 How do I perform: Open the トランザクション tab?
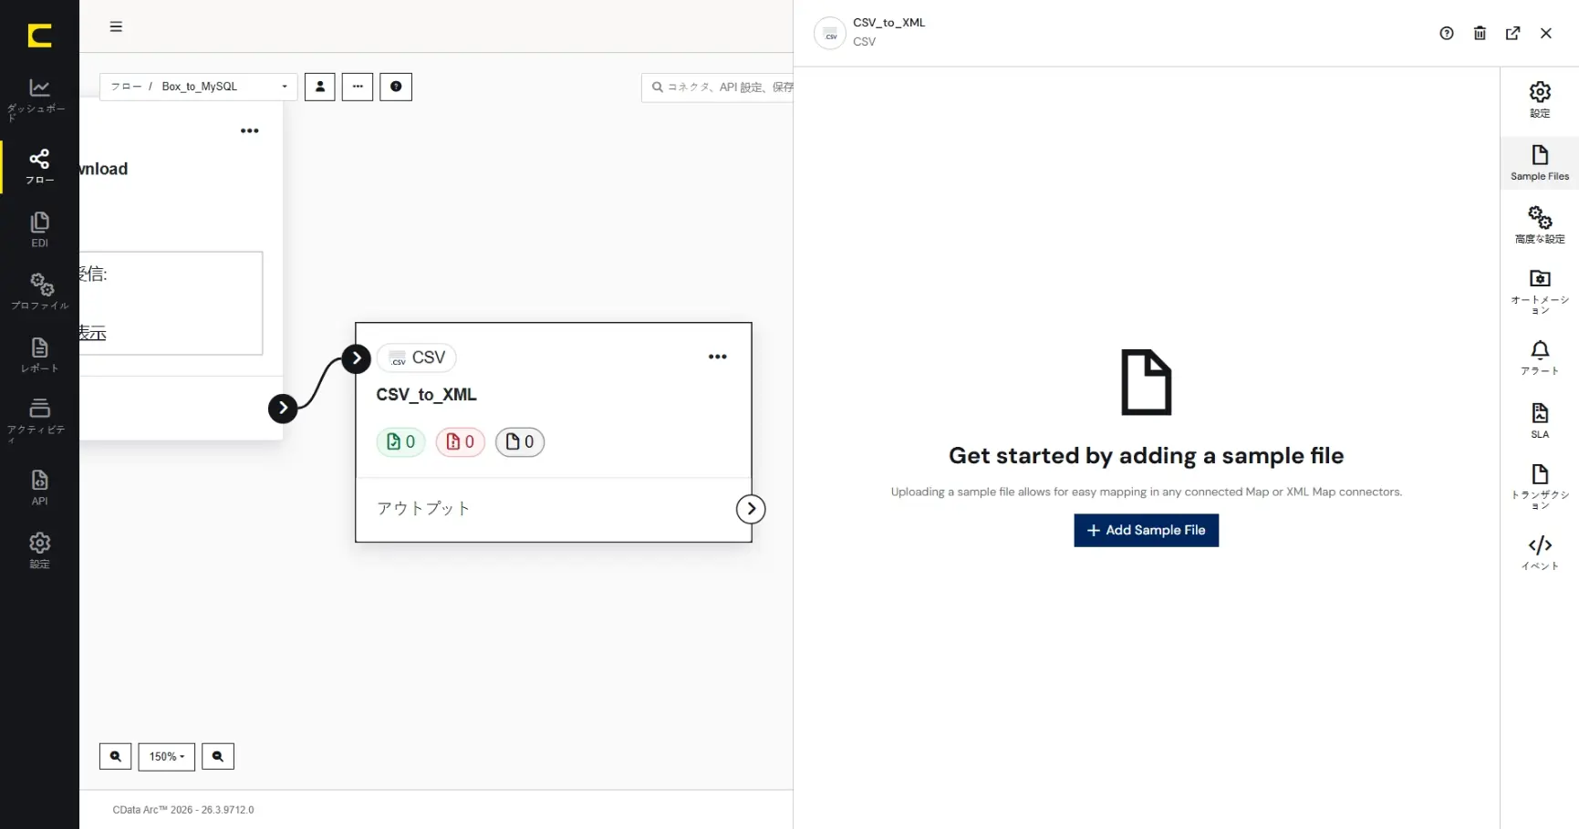coord(1540,487)
